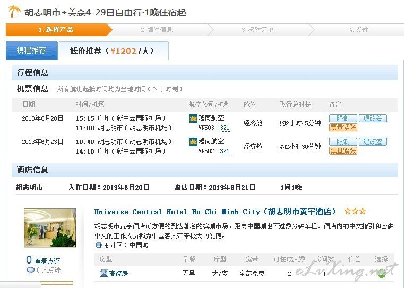Click the 无早 breakfast cell
Screen dimensions: 404x288
point(188,274)
